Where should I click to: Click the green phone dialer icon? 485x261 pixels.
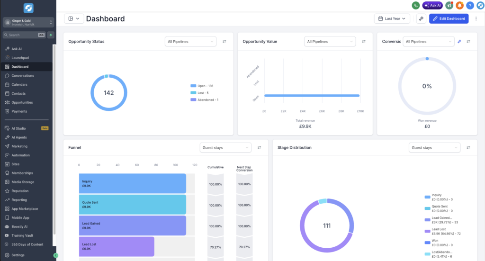(416, 5)
